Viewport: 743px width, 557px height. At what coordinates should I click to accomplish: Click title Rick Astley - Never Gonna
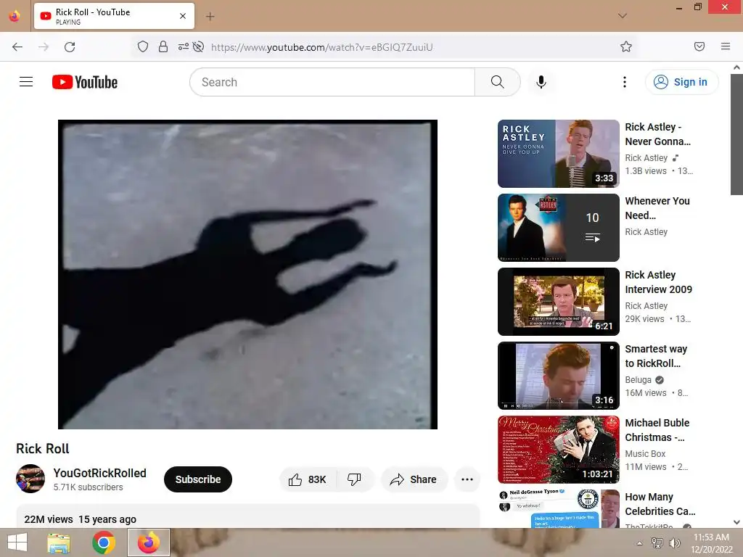[657, 134]
